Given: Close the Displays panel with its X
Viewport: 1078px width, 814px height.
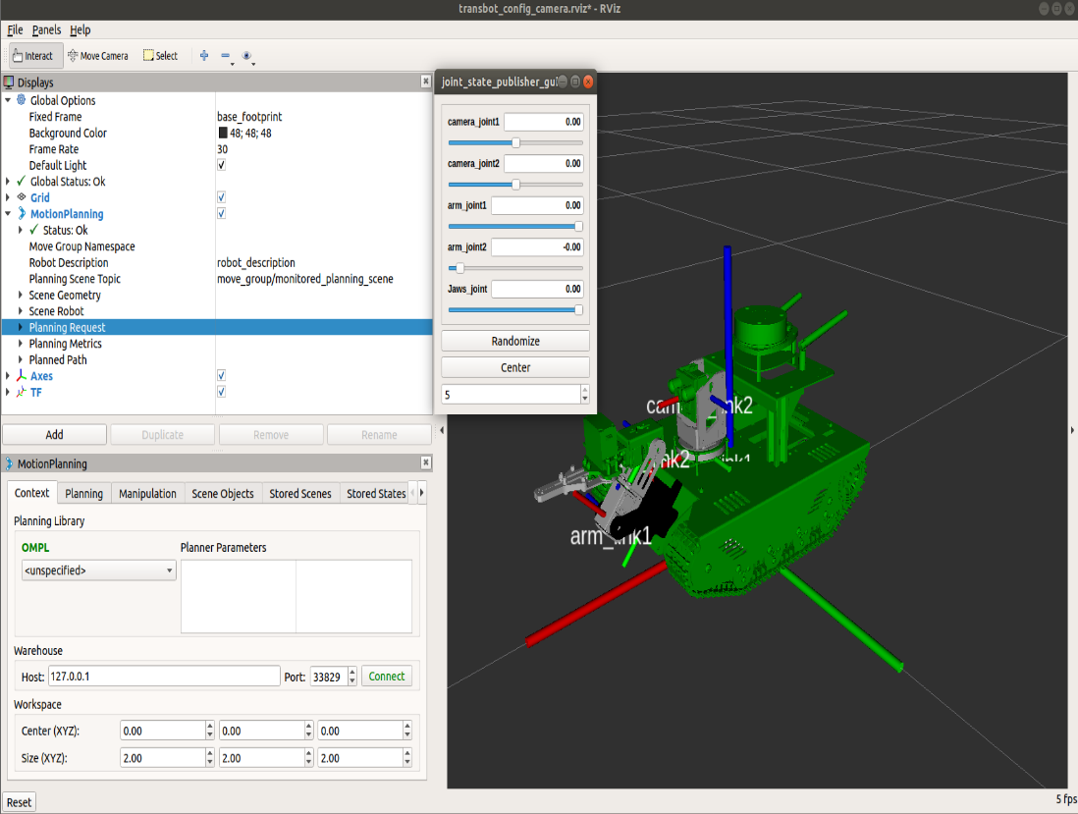Looking at the screenshot, I should [x=425, y=82].
